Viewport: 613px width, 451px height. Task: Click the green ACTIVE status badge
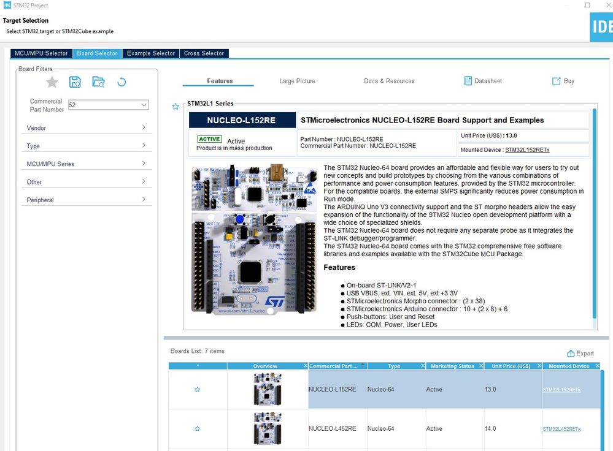[209, 139]
